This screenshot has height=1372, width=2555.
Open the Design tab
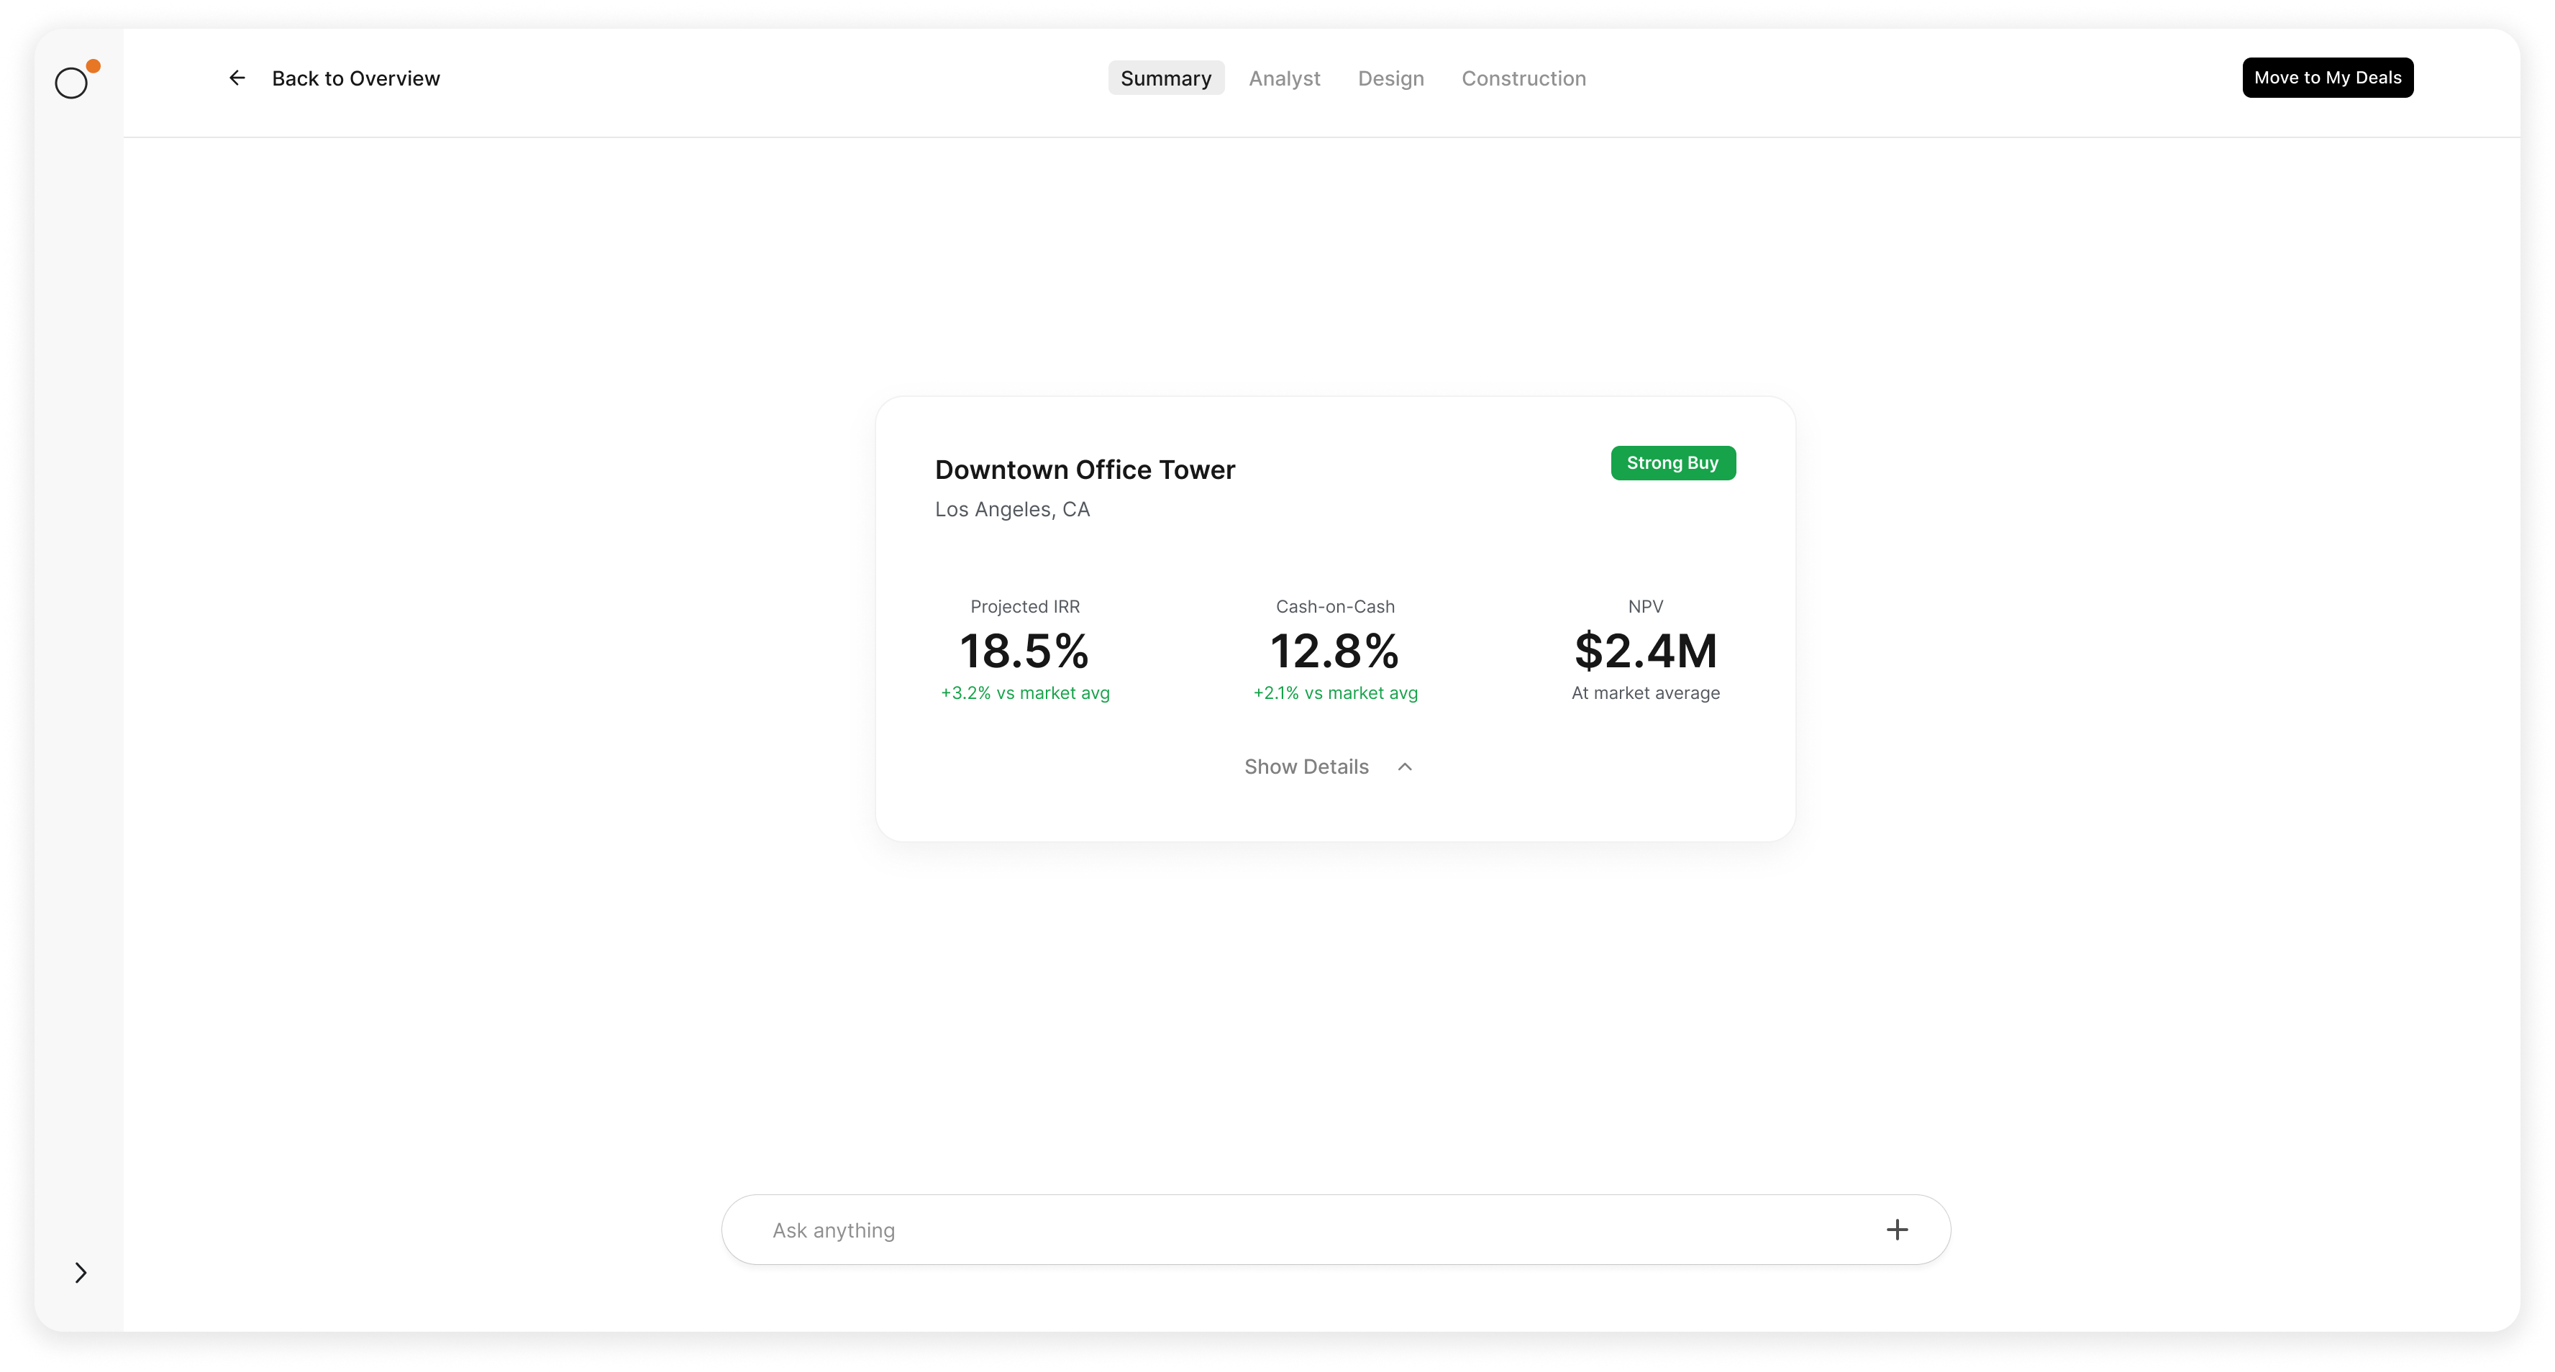coord(1390,78)
